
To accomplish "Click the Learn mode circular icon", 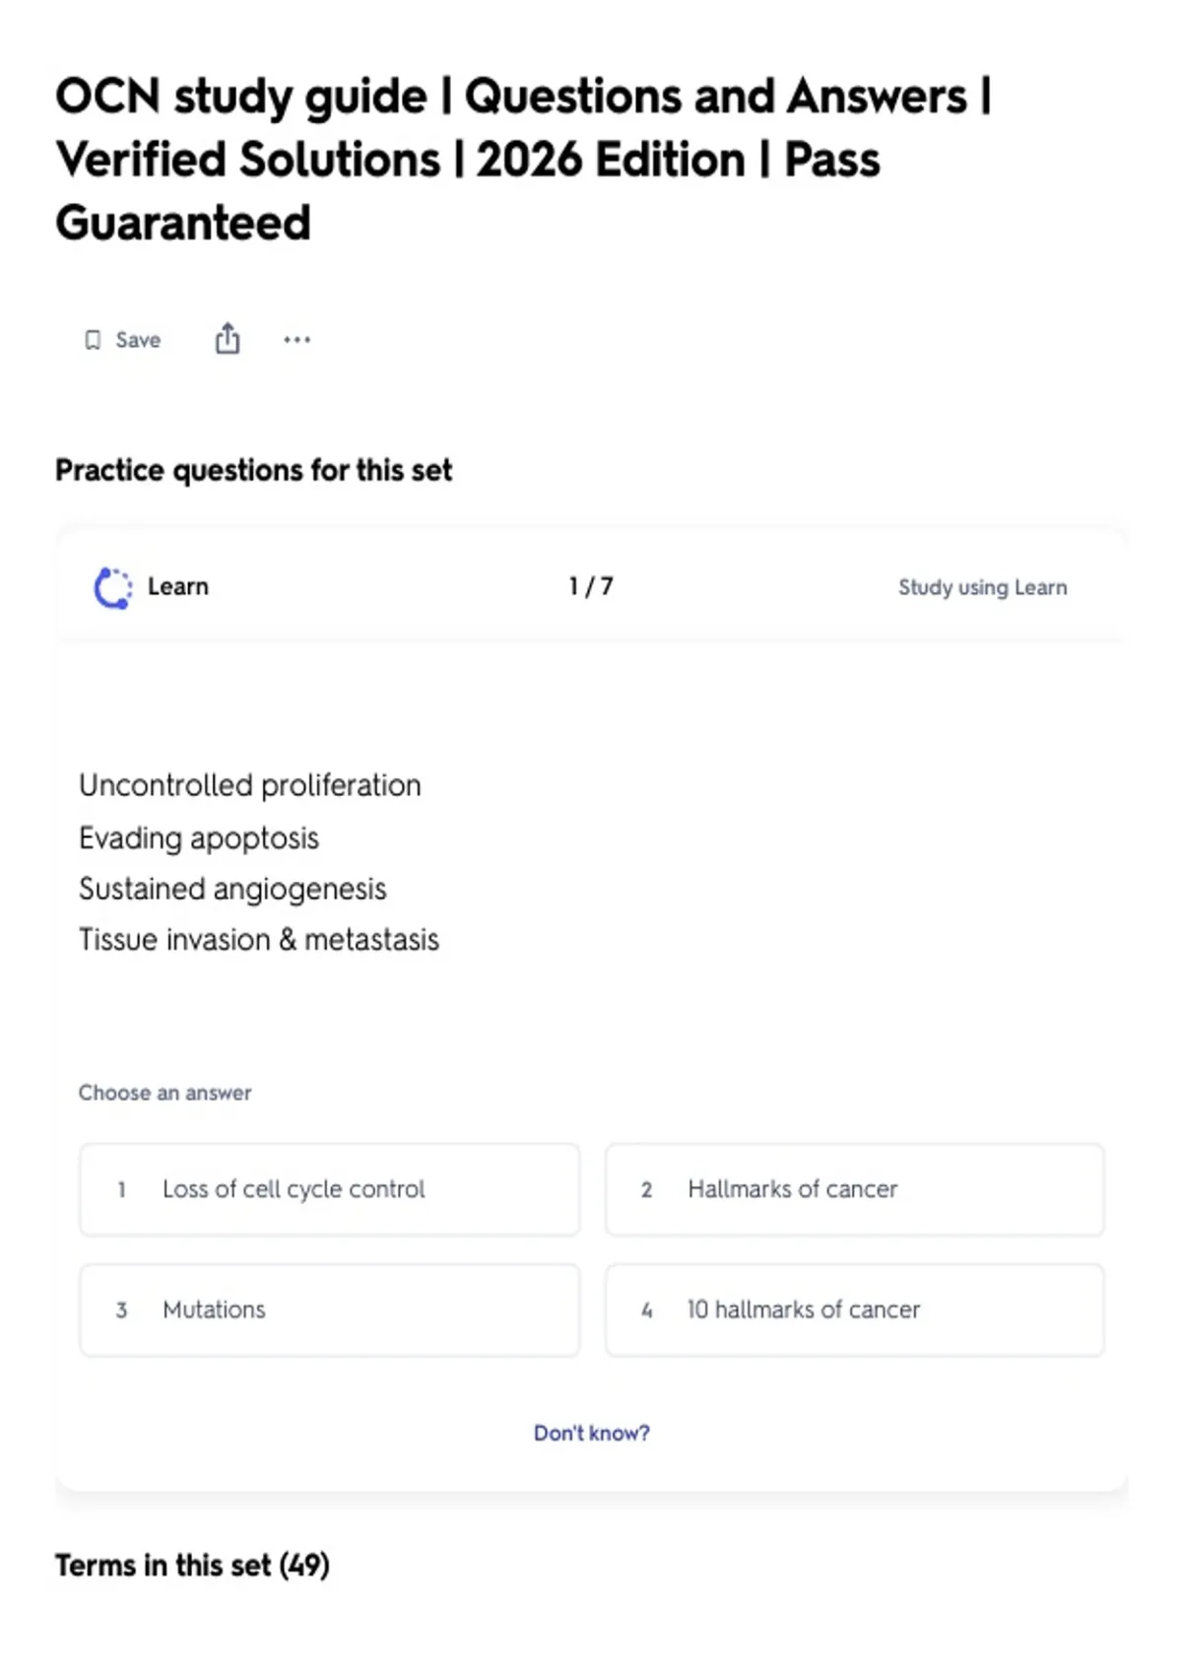I will click(112, 588).
